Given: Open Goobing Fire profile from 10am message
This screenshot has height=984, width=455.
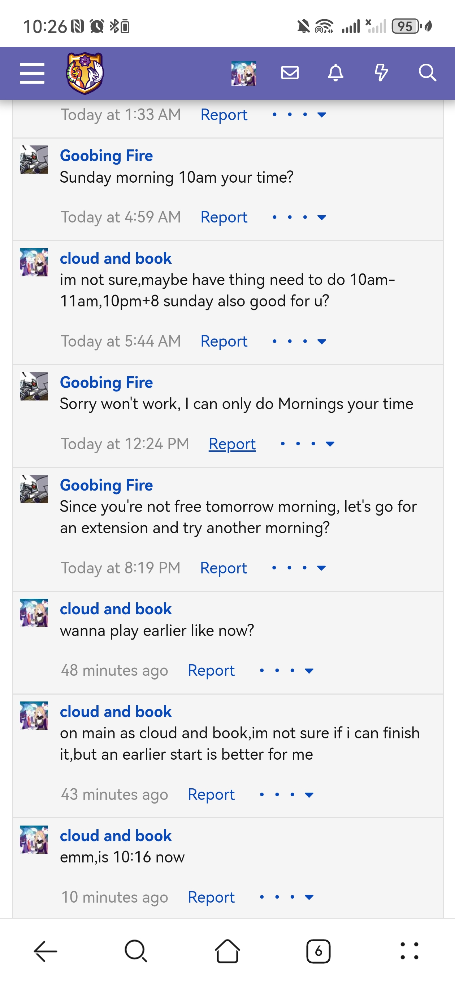Looking at the screenshot, I should point(106,156).
